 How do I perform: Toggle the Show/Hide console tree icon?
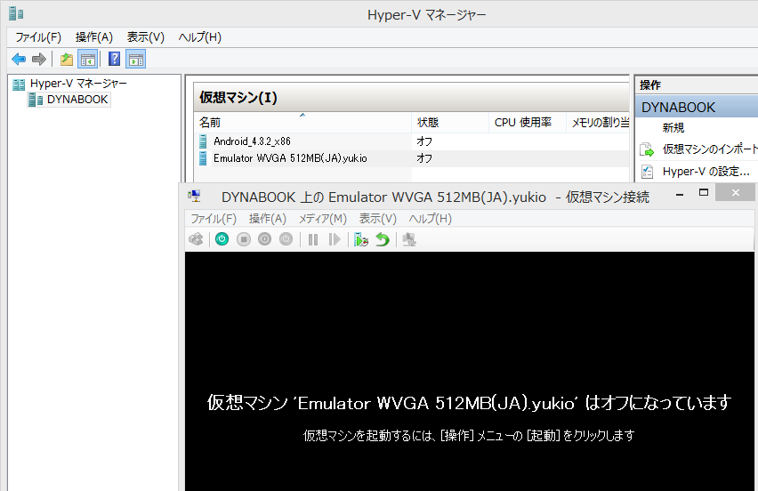tap(87, 60)
